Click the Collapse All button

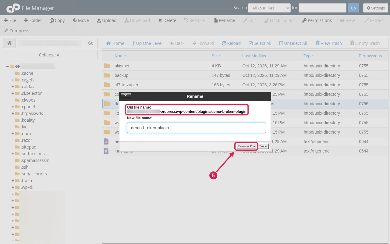coord(50,55)
